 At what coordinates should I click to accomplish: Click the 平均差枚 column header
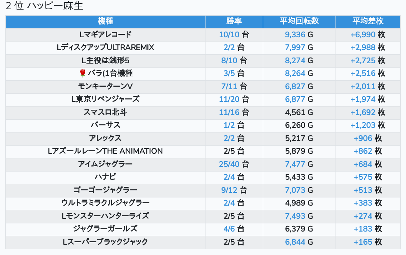pyautogui.click(x=368, y=21)
